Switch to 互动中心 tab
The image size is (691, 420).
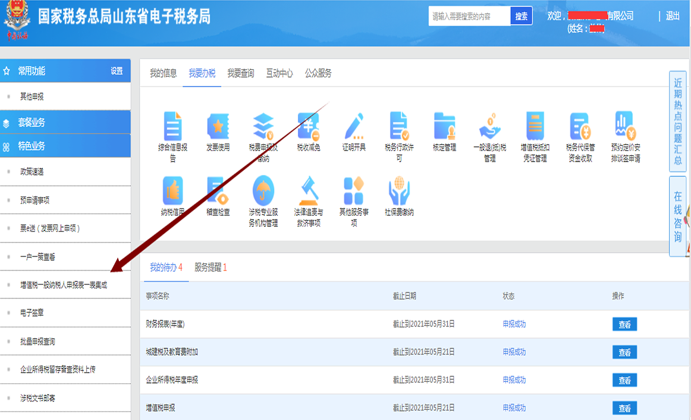click(279, 73)
